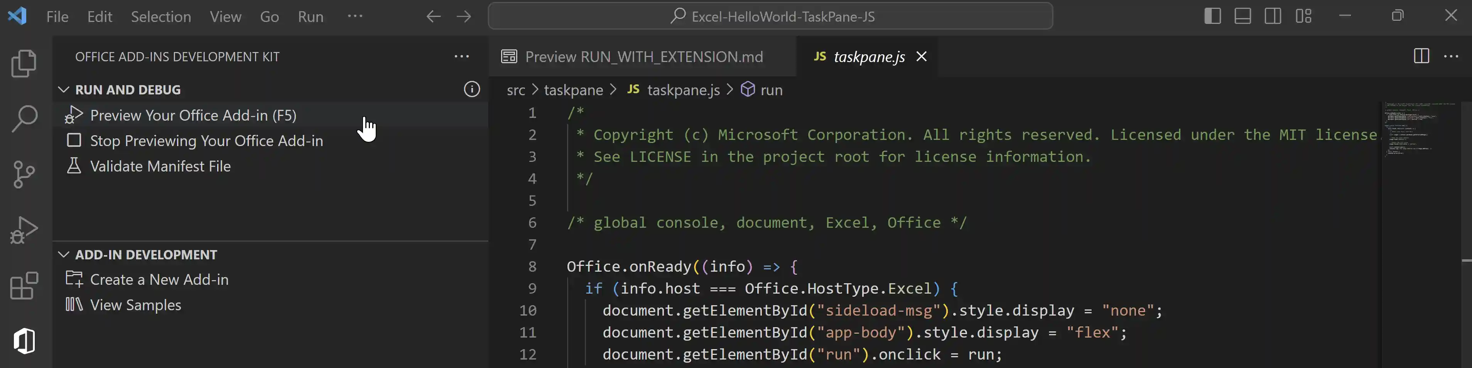This screenshot has width=1472, height=368.
Task: Open the Search view
Action: coord(24,118)
